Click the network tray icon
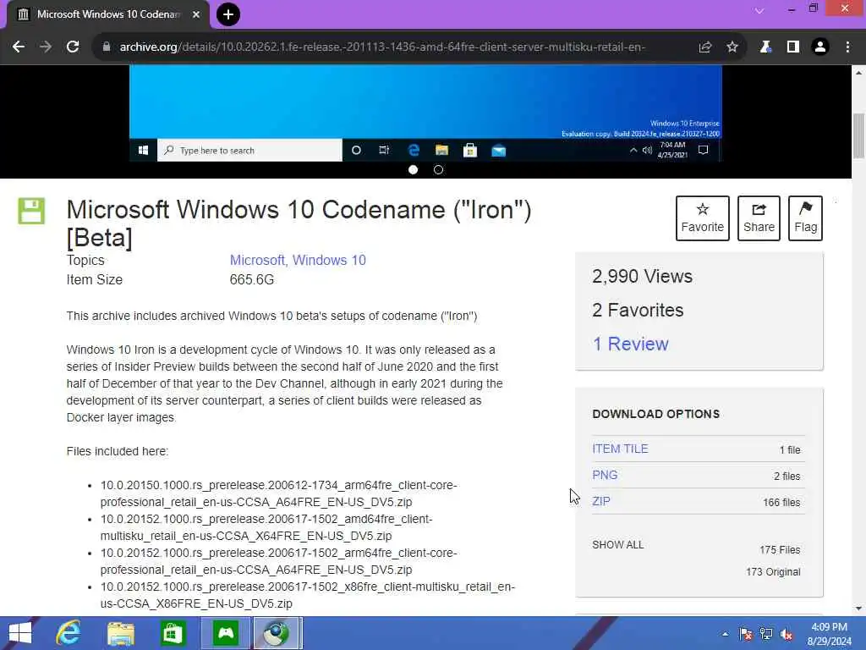 [766, 634]
